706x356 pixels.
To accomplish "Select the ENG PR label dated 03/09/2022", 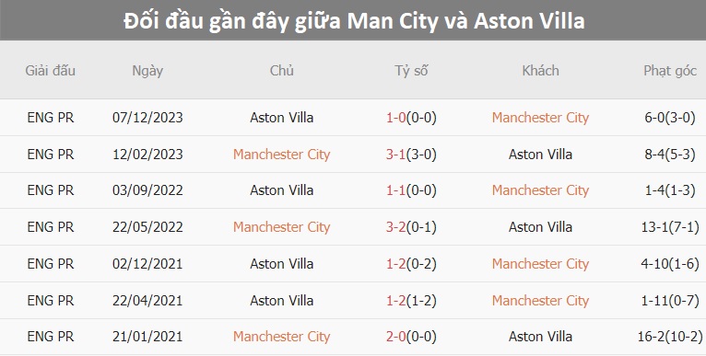I will (50, 190).
